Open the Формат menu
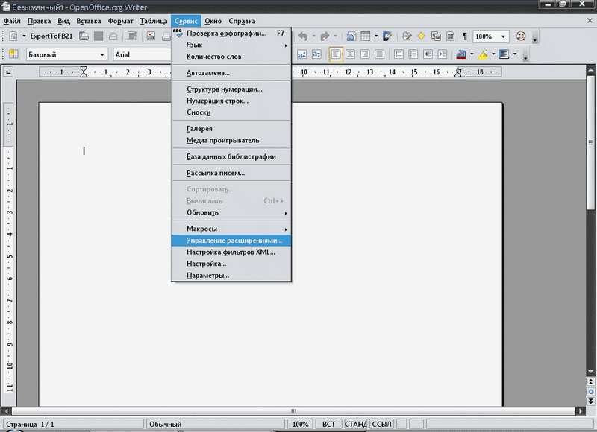The width and height of the screenshot is (597, 432). click(120, 21)
